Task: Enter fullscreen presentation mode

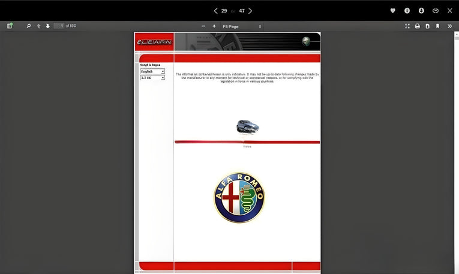Action: click(x=407, y=26)
